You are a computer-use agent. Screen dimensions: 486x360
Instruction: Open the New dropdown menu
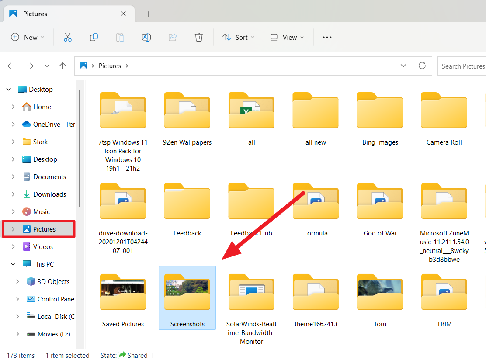(x=28, y=37)
